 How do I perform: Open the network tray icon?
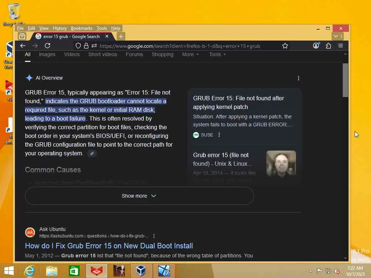328,271
